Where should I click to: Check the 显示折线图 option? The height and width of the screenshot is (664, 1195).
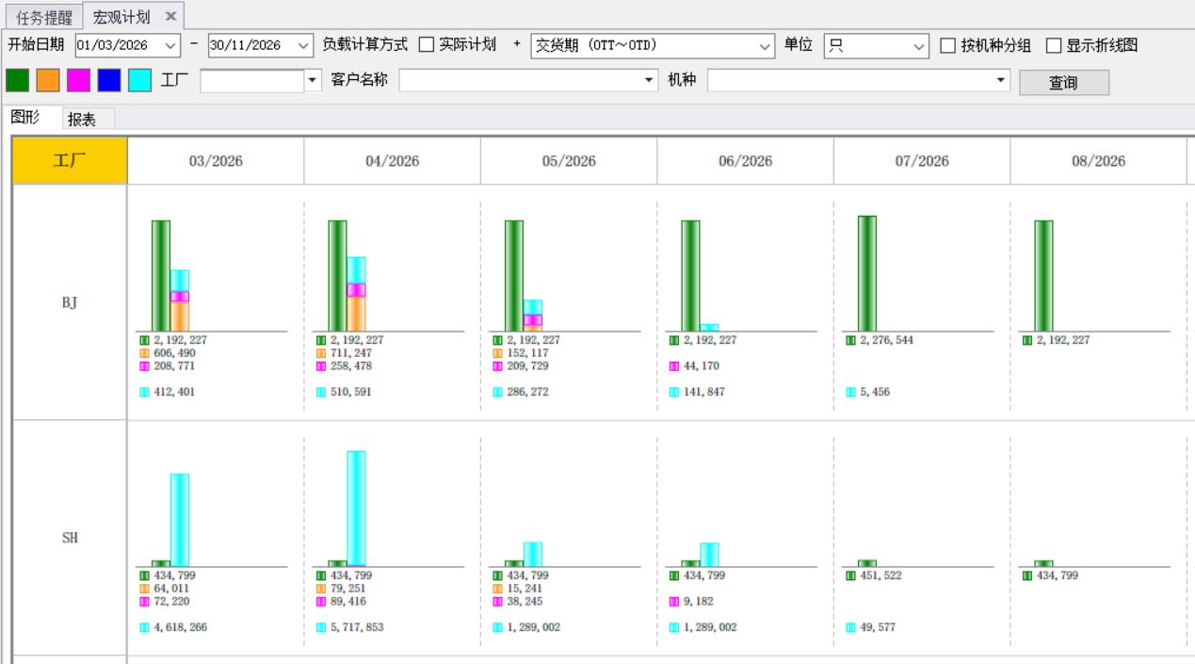[x=1054, y=45]
